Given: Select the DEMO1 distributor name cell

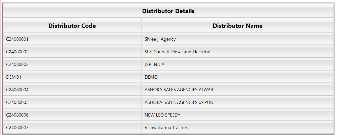Looking at the screenshot, I should point(237,77).
